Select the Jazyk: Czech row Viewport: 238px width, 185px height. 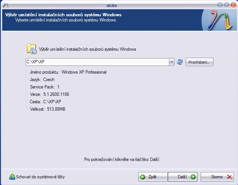pos(42,80)
